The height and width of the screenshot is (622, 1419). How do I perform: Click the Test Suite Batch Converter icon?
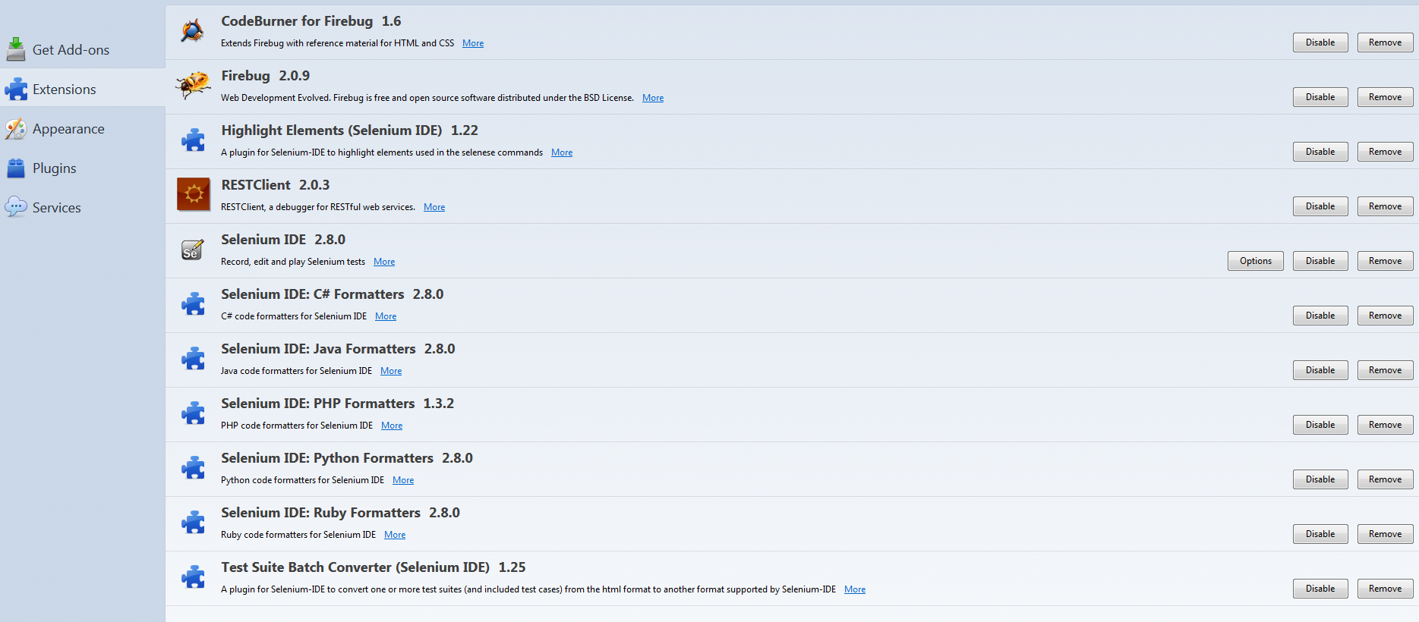coord(193,577)
